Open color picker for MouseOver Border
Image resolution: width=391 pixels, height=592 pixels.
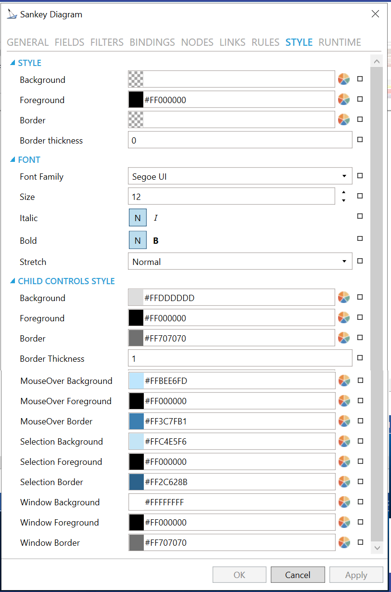343,421
